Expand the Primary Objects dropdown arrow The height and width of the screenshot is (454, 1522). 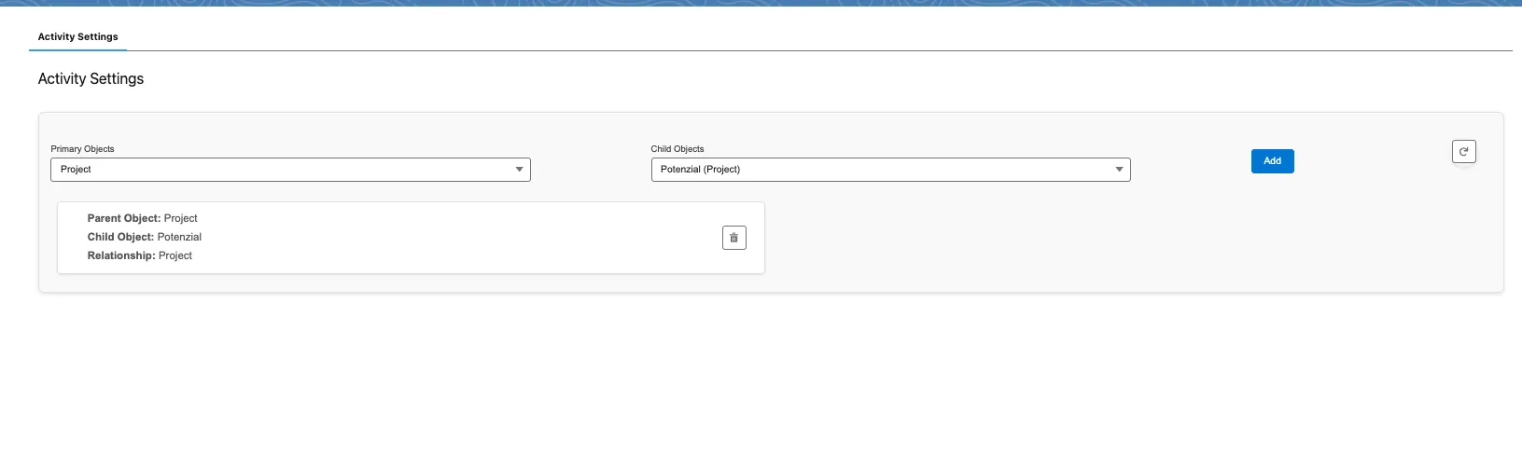(x=519, y=170)
